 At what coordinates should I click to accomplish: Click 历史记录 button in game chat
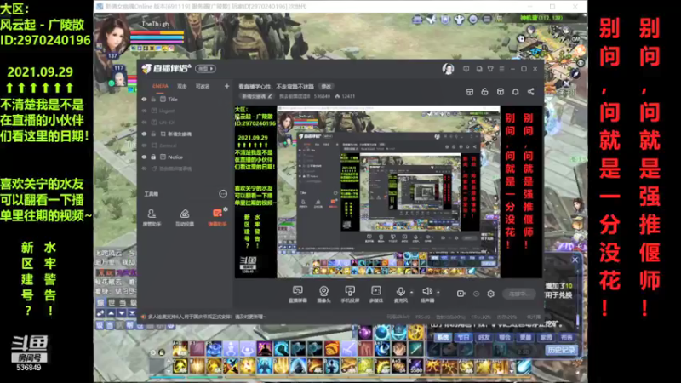[x=561, y=350]
